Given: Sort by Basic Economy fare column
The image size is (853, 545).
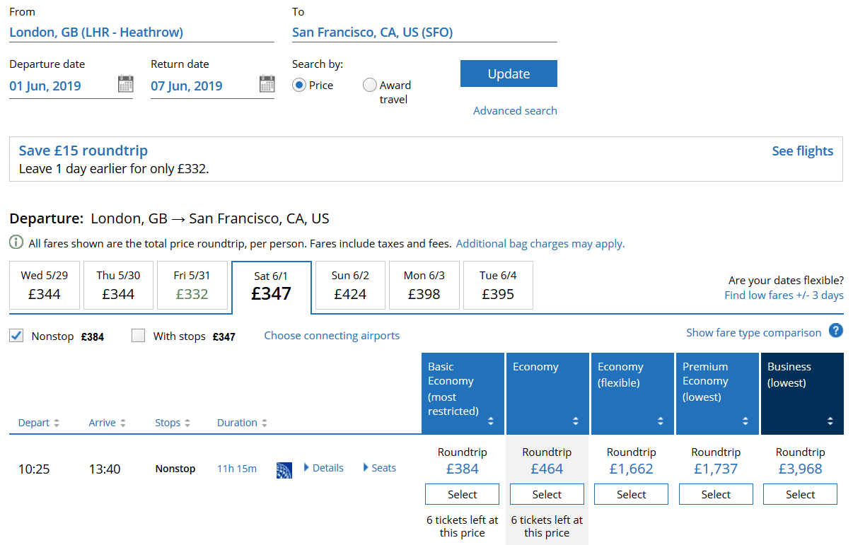Looking at the screenshot, I should point(490,421).
